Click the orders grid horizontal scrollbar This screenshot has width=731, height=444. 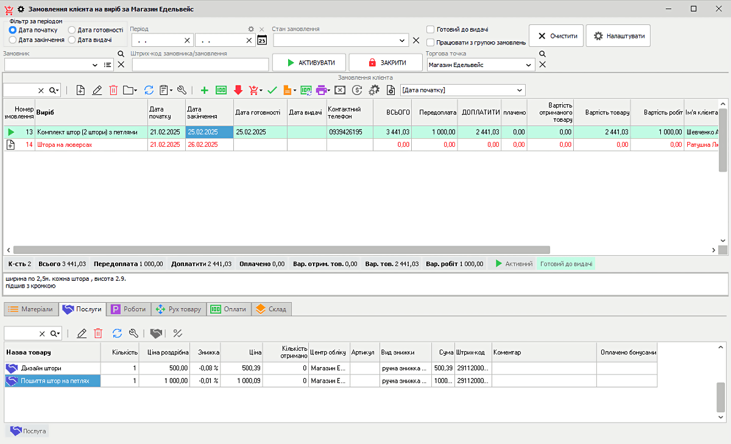(x=280, y=250)
